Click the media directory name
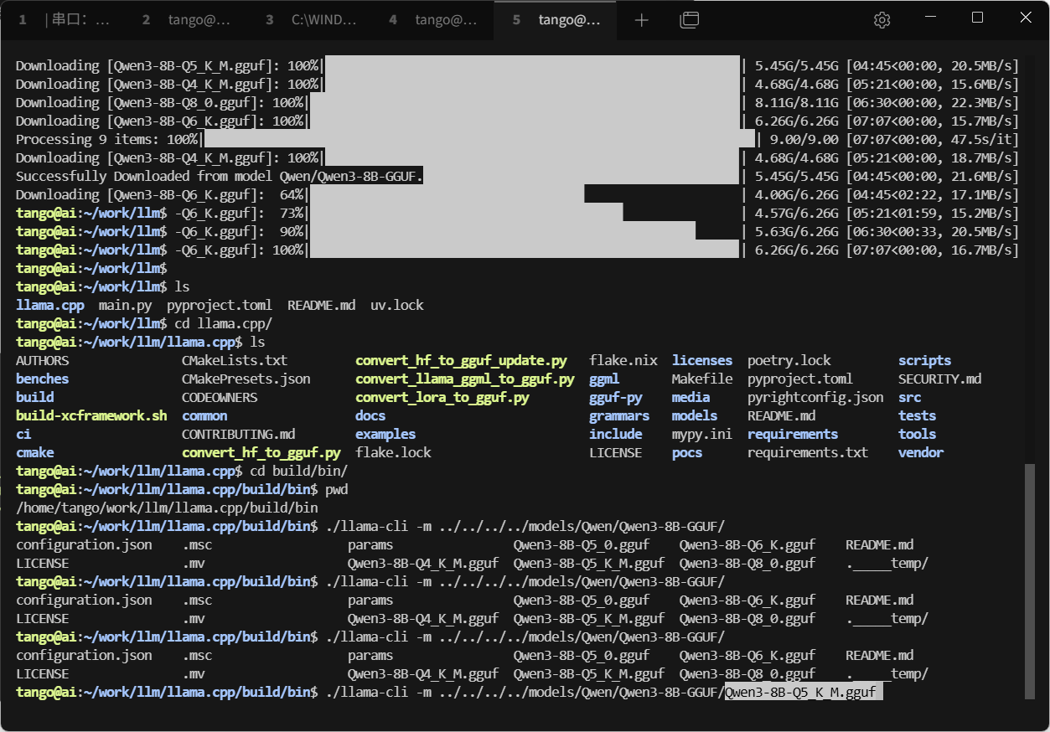Image resolution: width=1050 pixels, height=732 pixels. pyautogui.click(x=691, y=397)
